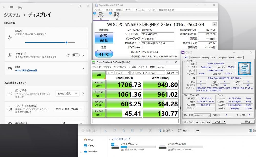
Task: Go back using Settings back arrow
Action: click(4, 7)
